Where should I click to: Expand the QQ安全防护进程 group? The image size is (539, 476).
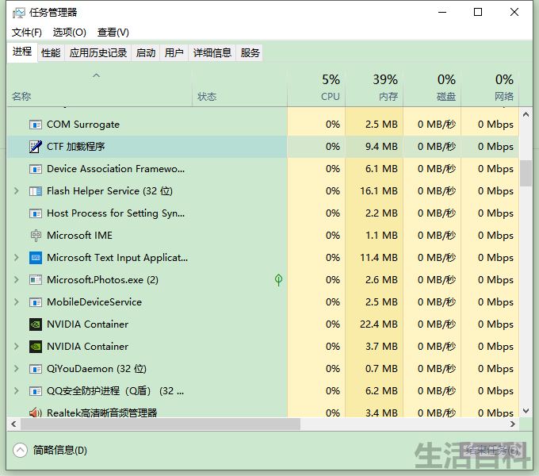[x=16, y=391]
